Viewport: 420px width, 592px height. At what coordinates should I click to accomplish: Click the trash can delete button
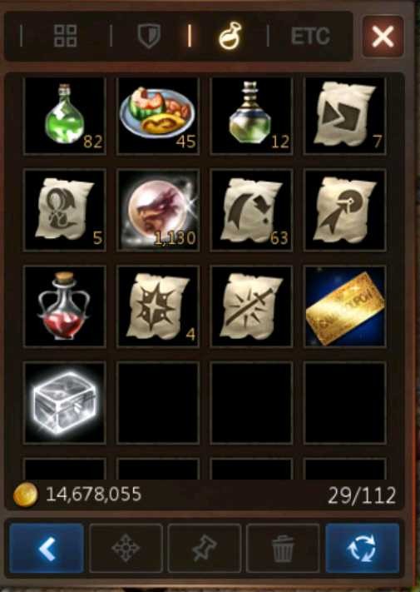pos(283,548)
